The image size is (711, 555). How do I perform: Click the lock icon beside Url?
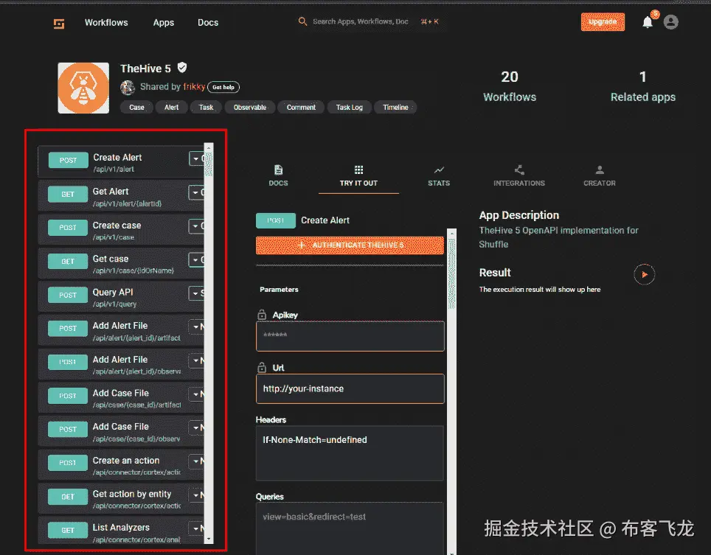262,368
